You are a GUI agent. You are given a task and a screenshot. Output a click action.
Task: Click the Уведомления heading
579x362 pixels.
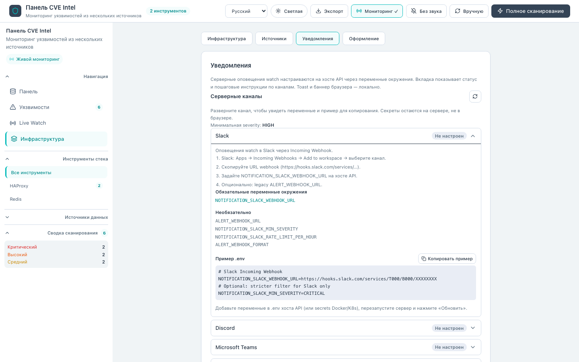(x=231, y=66)
